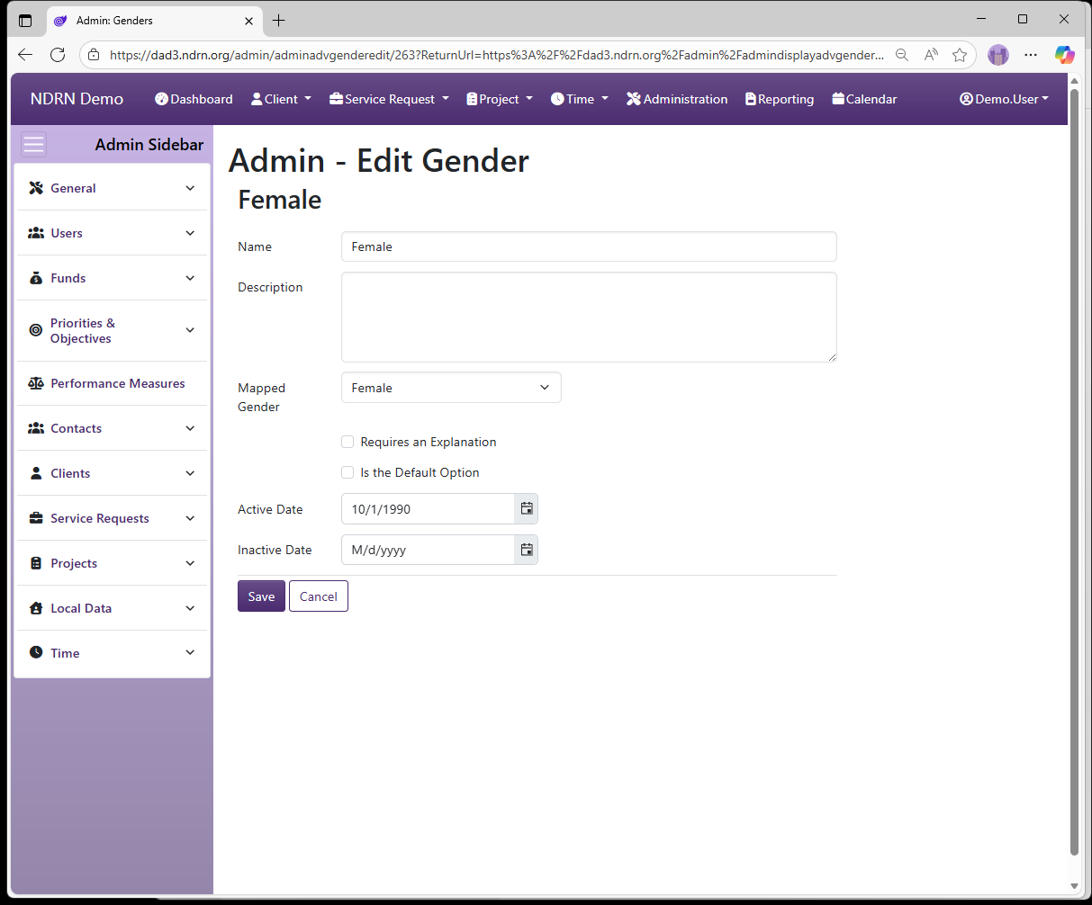Click the Projects clipboard icon in sidebar
Screen dimensions: 1092x905
[x=36, y=563]
